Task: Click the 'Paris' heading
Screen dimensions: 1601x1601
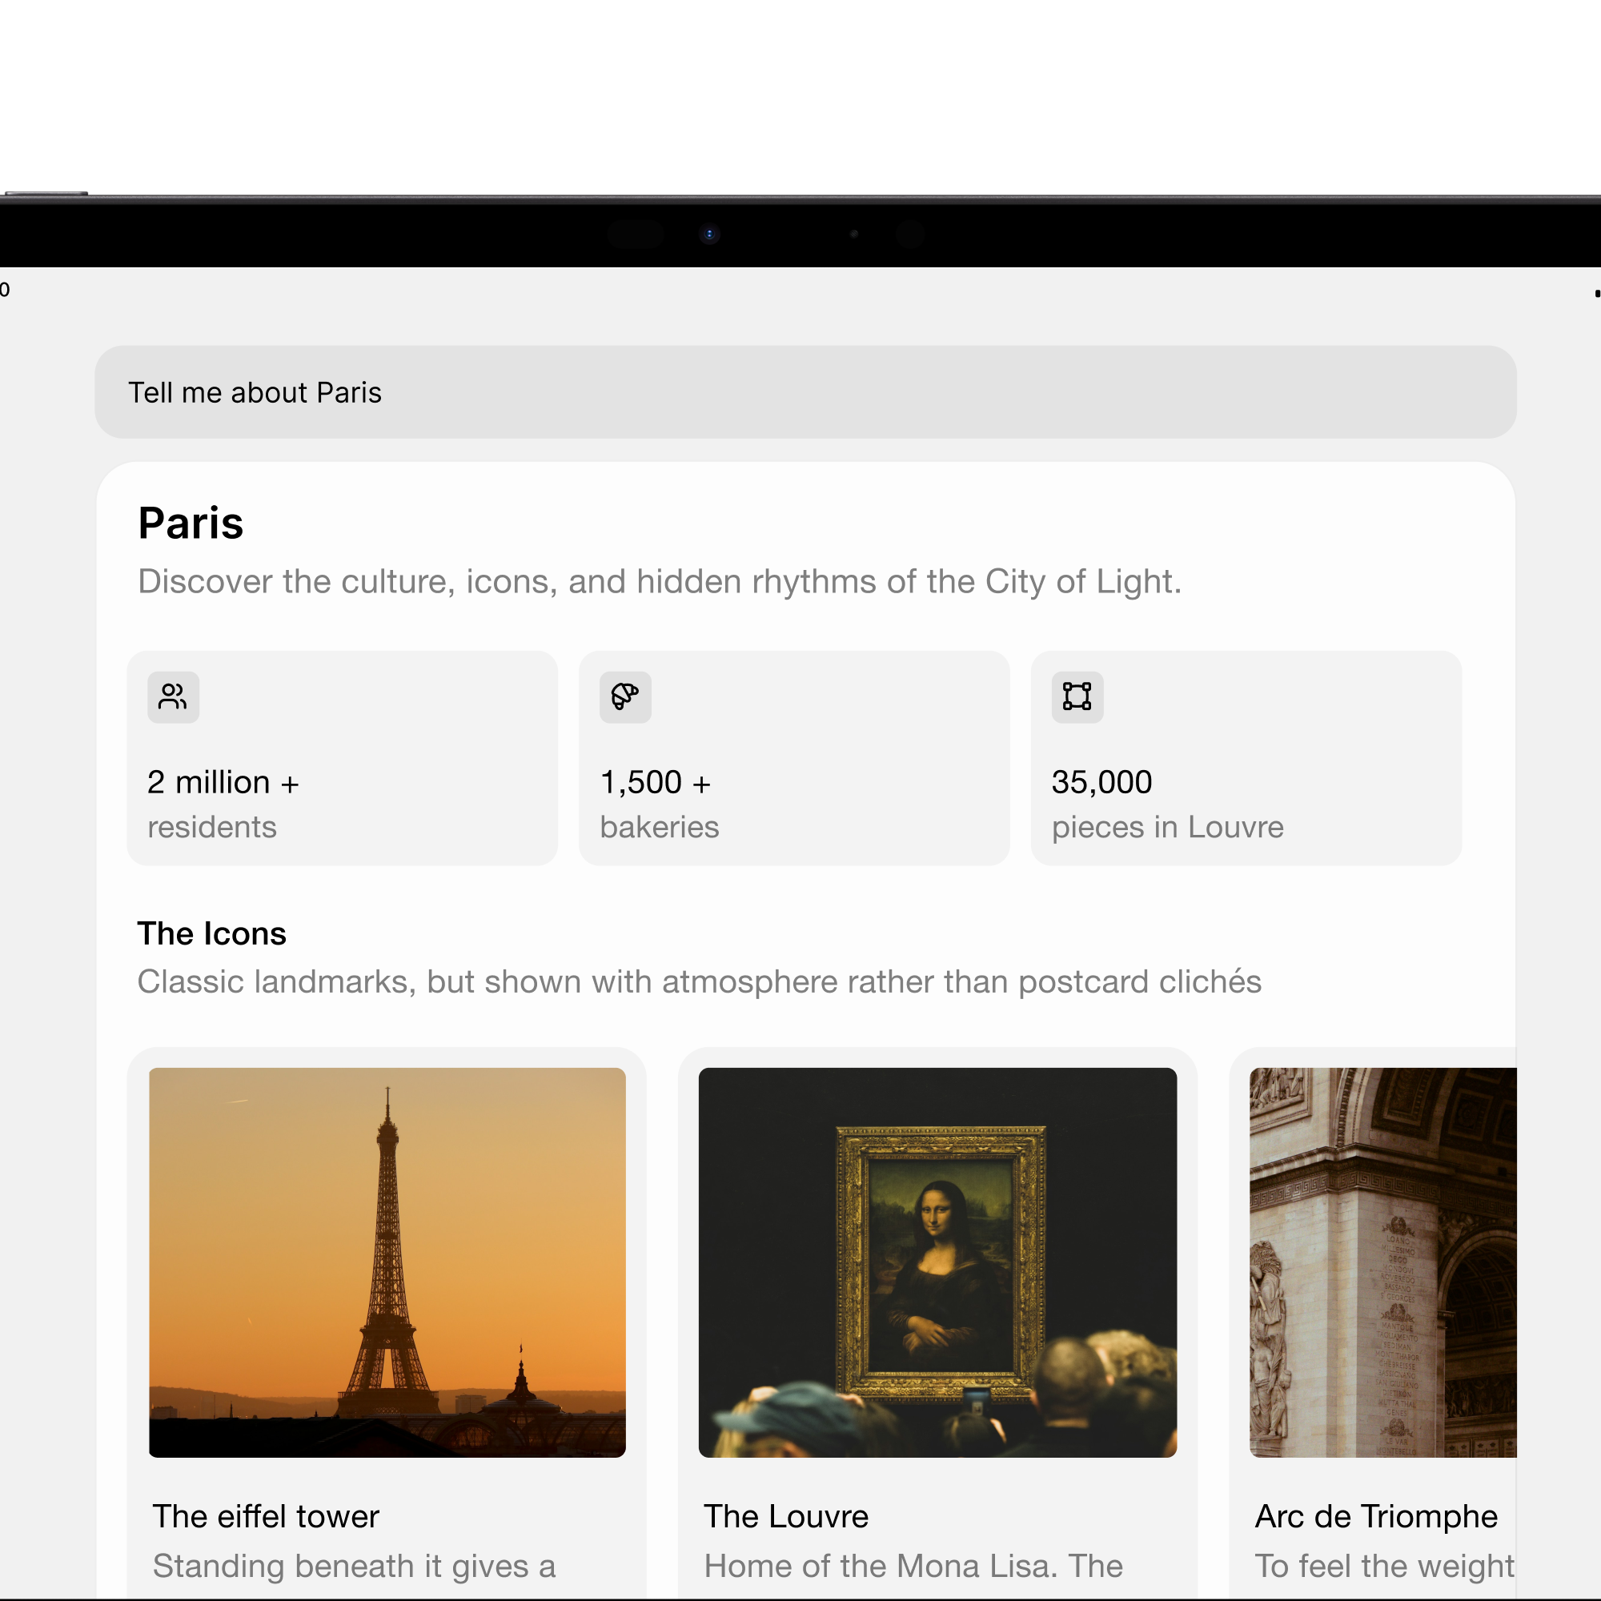Action: point(190,522)
